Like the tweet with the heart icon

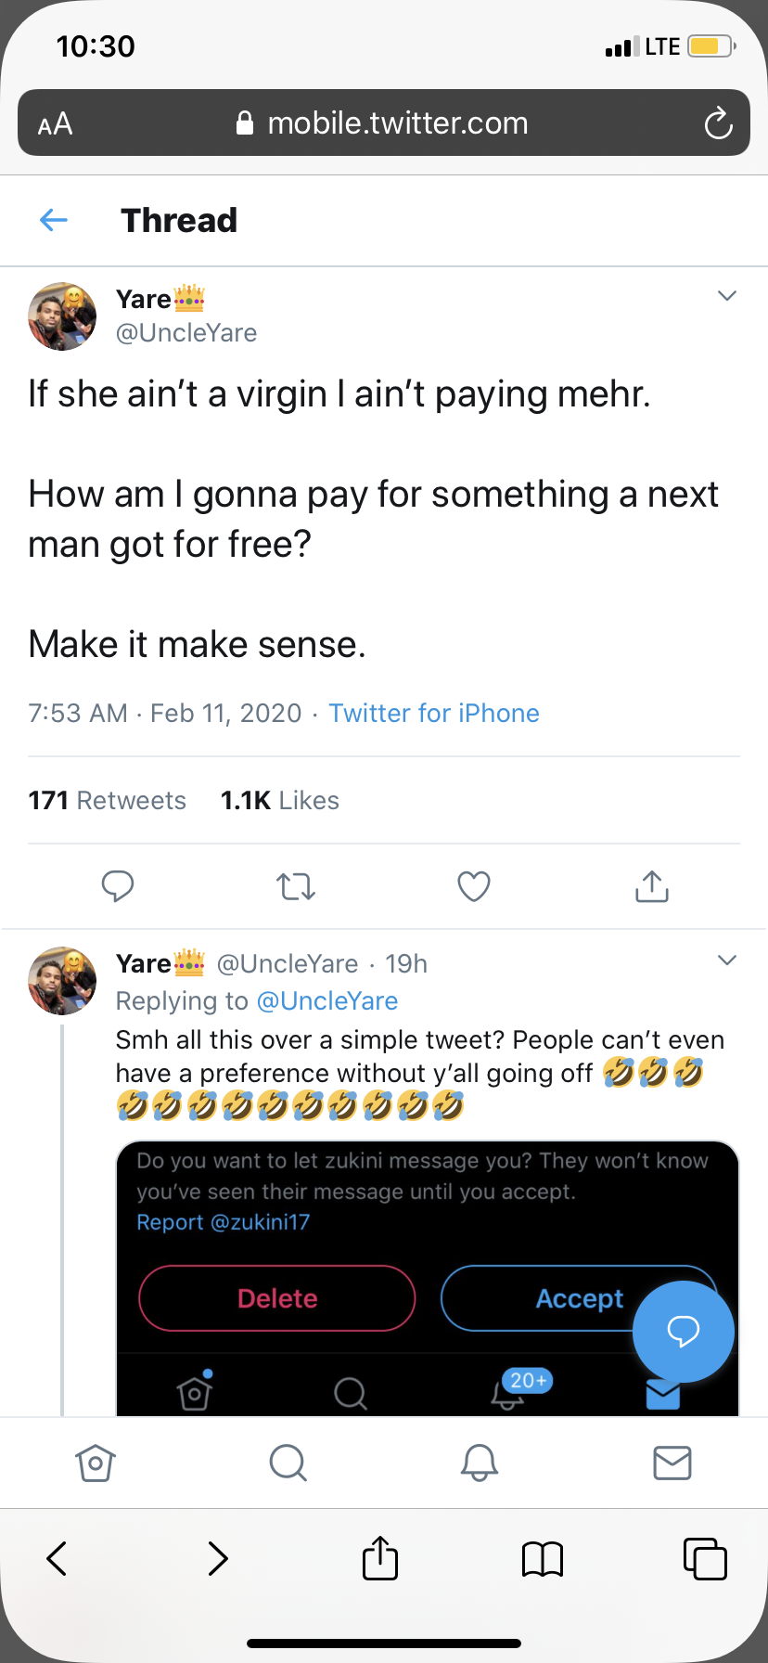(474, 886)
